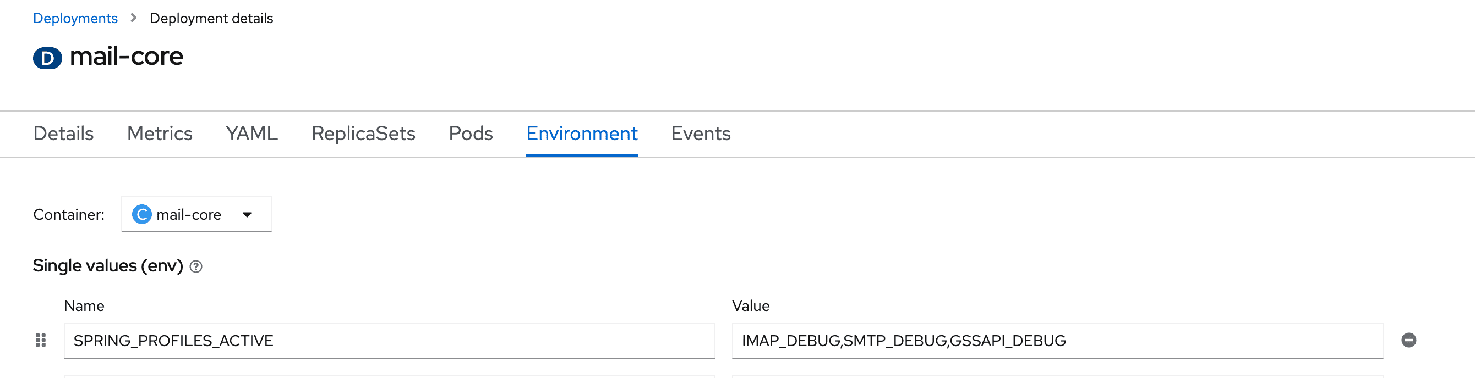
Task: Open the Details tab
Action: 63,134
